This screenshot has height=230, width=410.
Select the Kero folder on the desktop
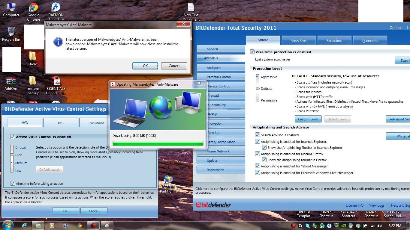click(33, 58)
